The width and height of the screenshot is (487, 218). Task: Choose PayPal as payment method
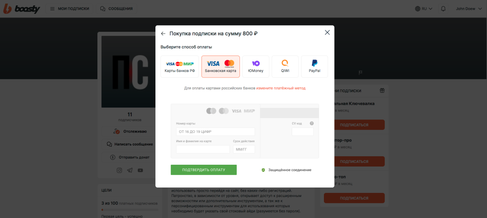pos(315,67)
